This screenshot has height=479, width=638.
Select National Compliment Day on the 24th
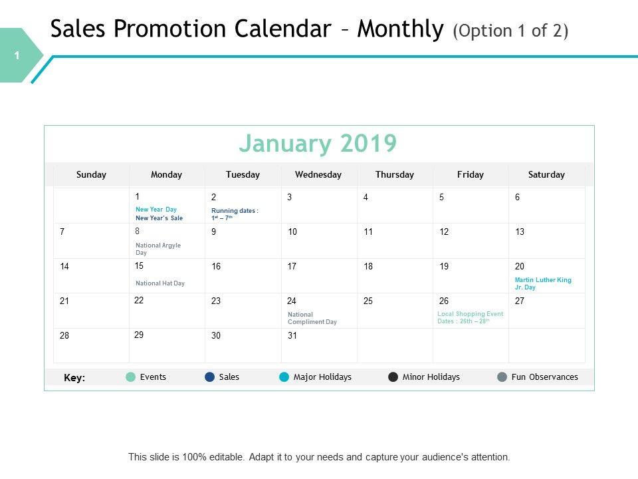[x=312, y=318]
